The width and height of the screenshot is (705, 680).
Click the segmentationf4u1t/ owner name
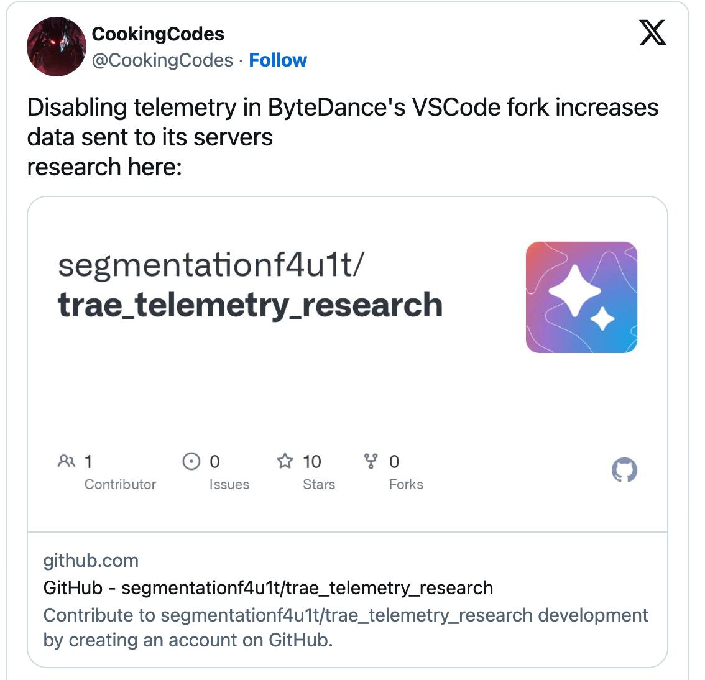[211, 265]
